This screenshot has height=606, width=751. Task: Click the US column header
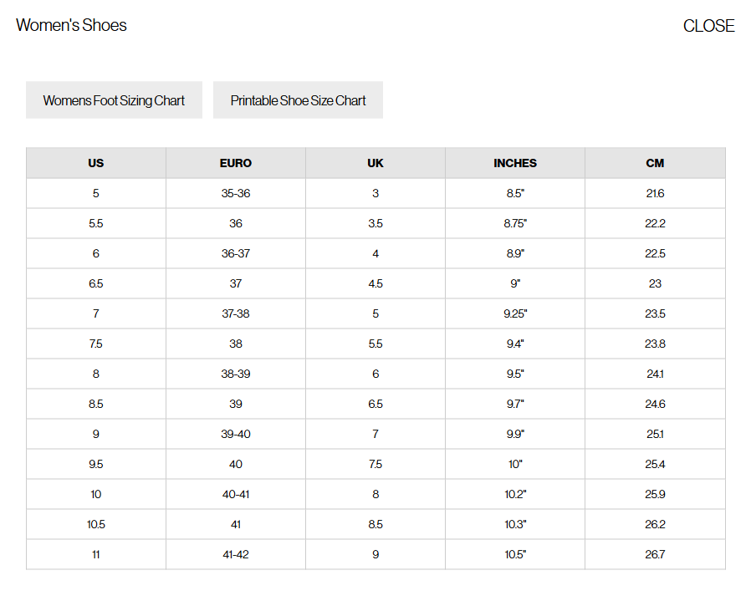pos(95,163)
